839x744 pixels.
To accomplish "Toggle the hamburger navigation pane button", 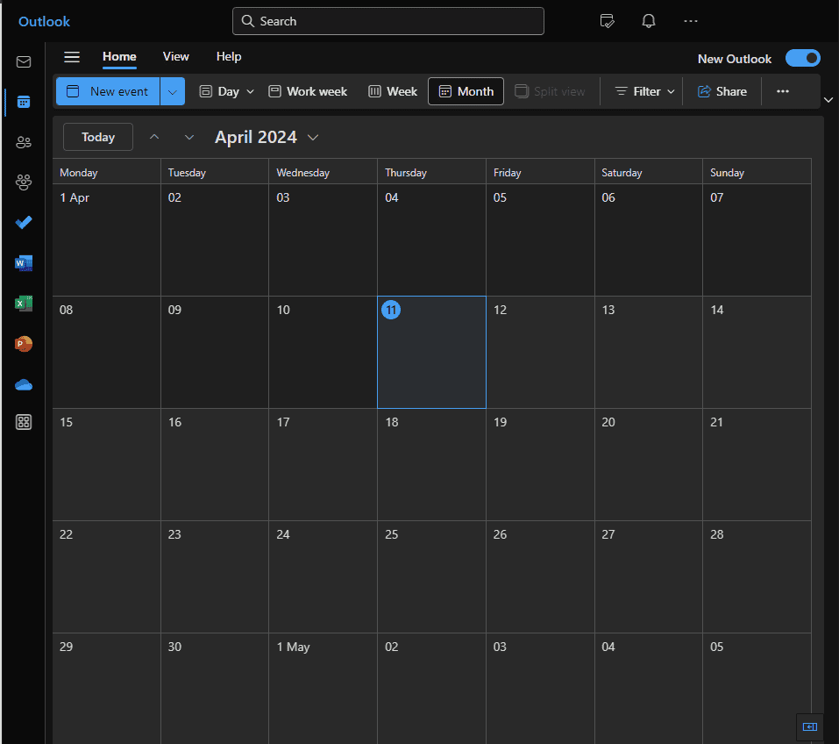I will click(72, 57).
